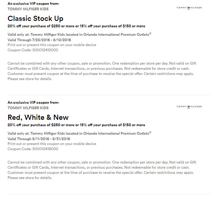Click the 20% off line under Red, White & New
211x199 pixels.
(x=76, y=125)
